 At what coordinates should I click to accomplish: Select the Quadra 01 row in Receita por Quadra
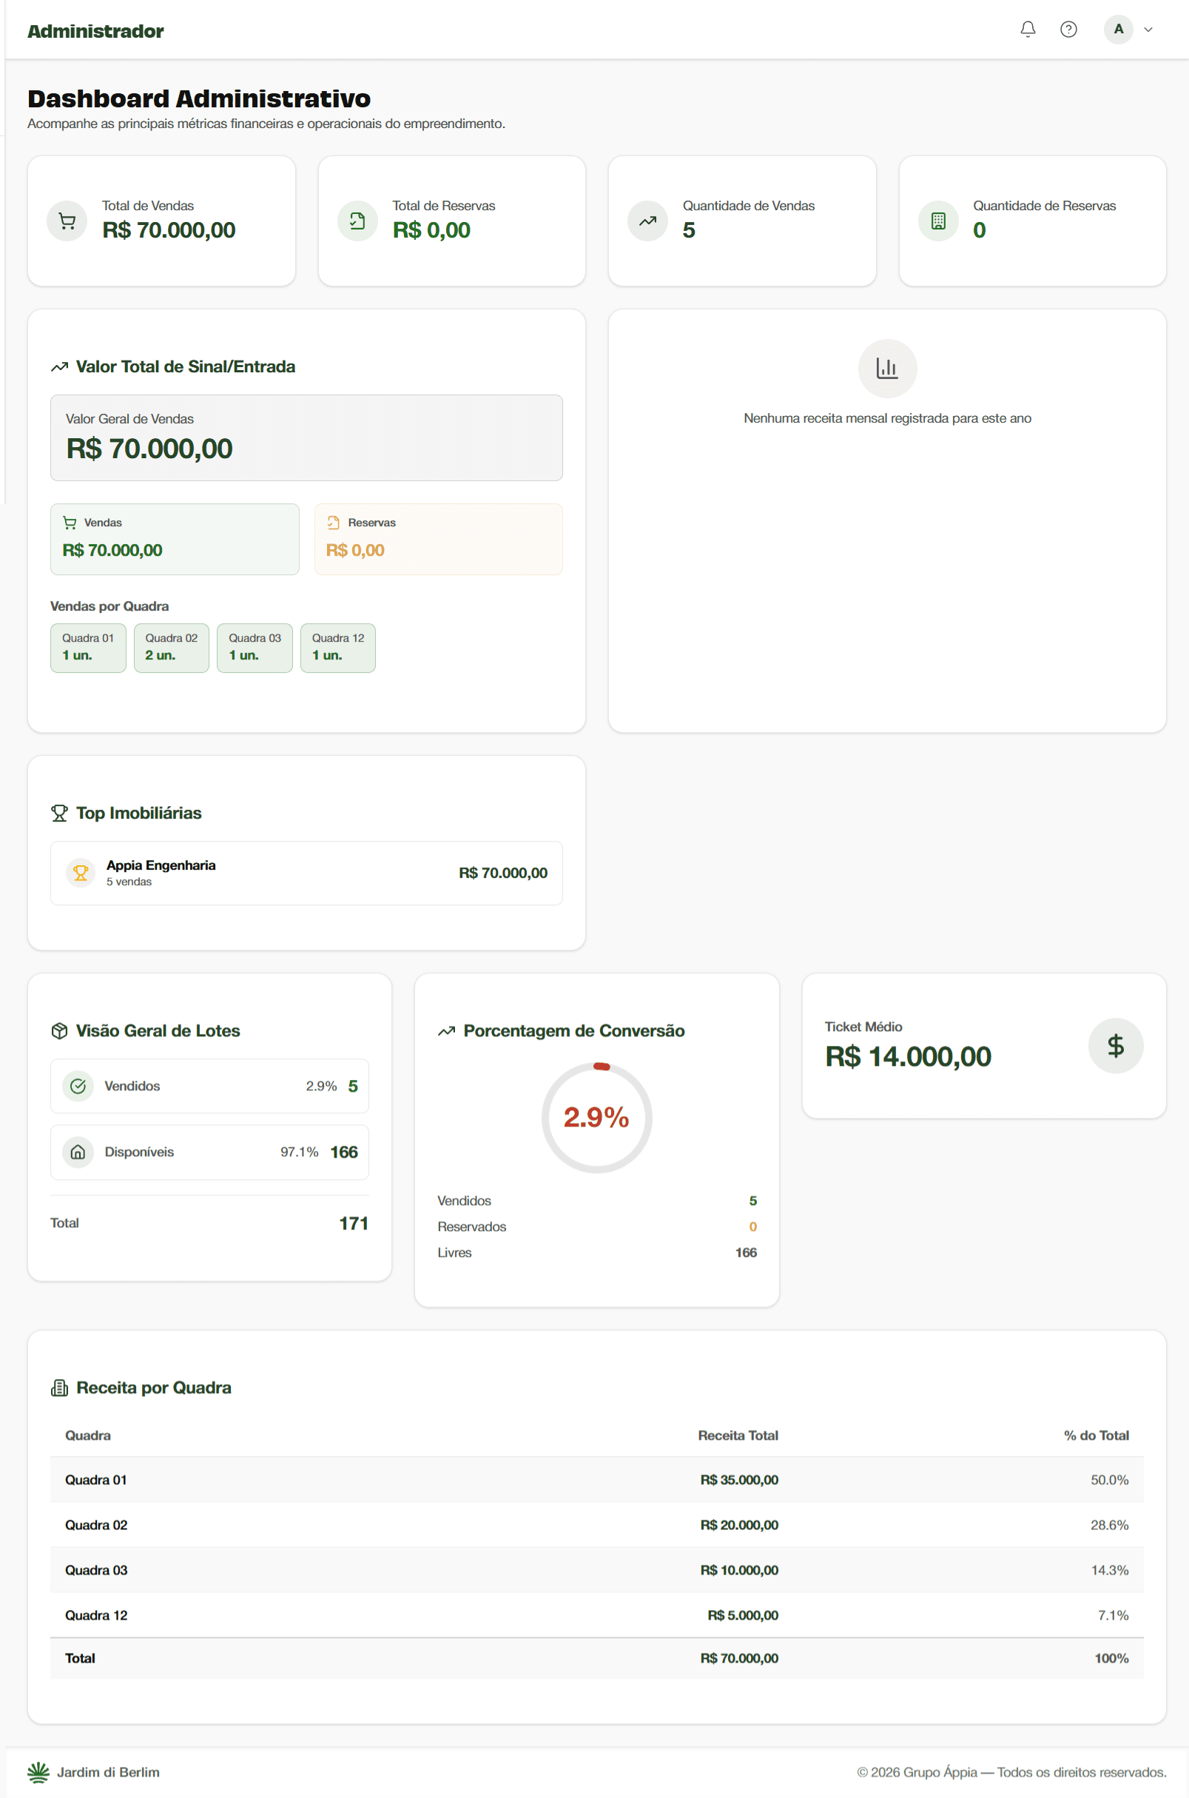click(595, 1480)
